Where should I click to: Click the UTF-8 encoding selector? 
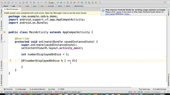point(140,92)
